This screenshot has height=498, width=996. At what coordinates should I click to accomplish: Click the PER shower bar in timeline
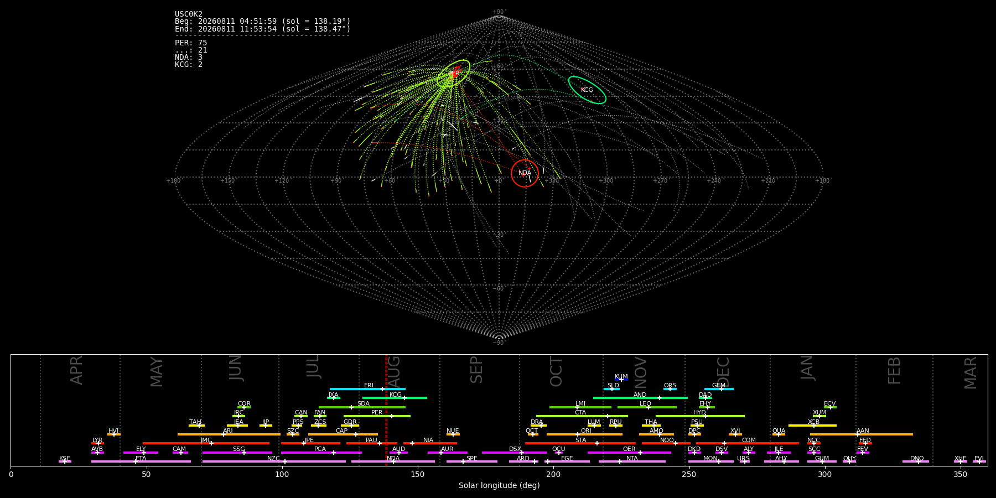coord(377,416)
